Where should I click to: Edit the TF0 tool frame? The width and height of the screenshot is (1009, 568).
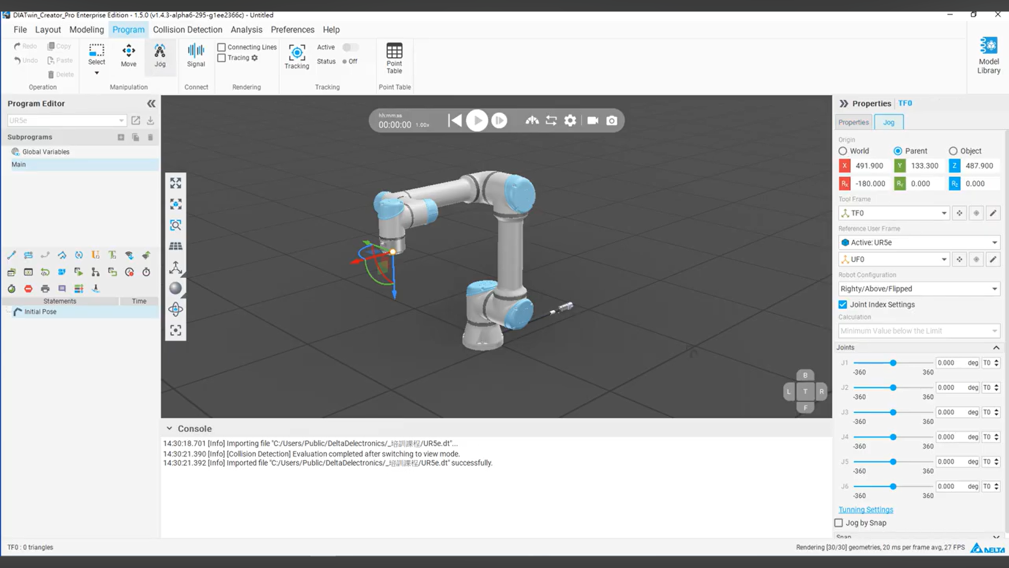[x=993, y=213]
